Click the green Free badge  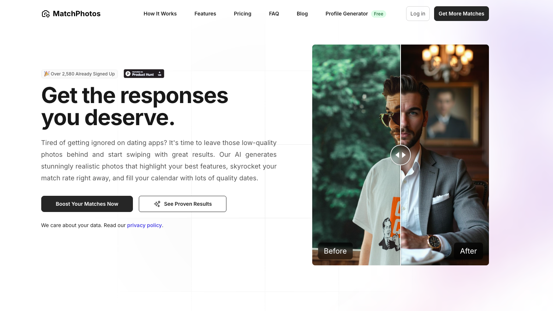(378, 14)
